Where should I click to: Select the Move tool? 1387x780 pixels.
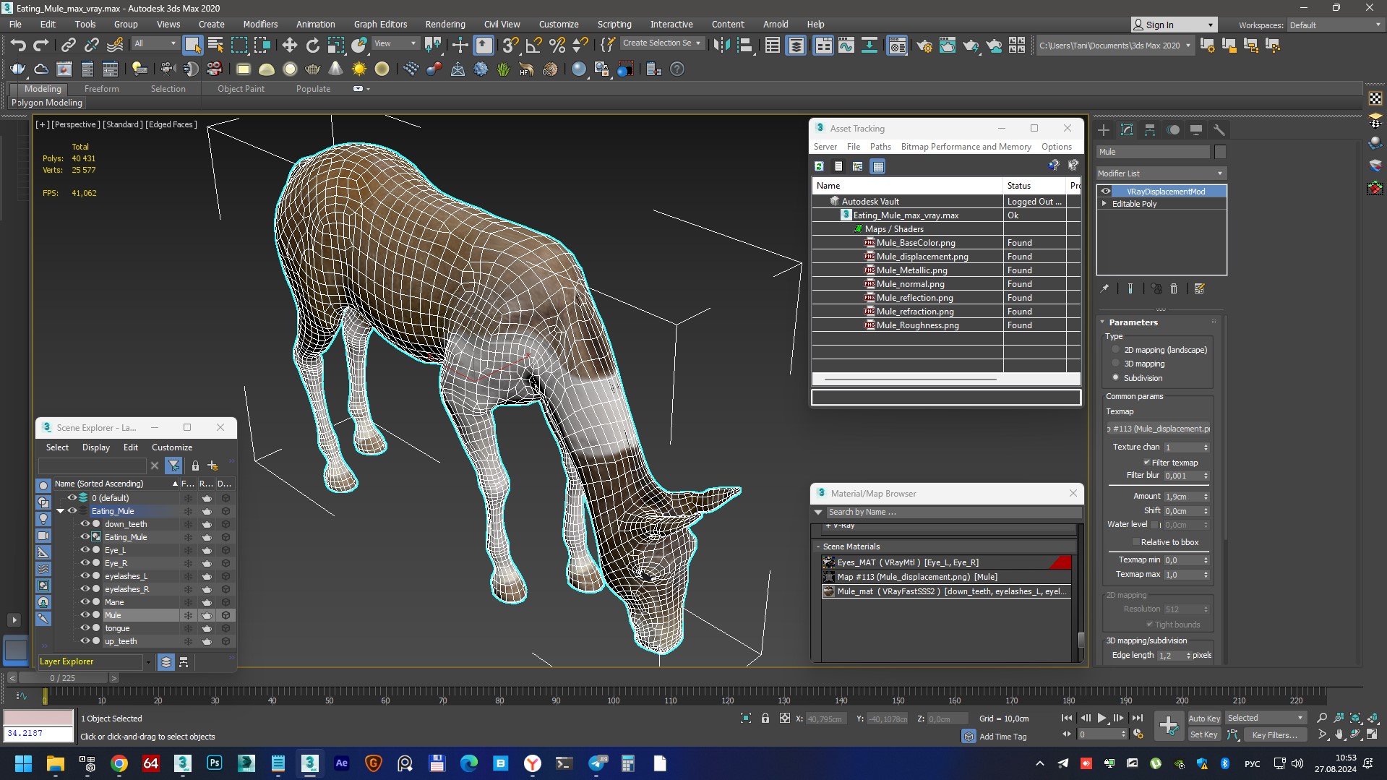(x=289, y=46)
